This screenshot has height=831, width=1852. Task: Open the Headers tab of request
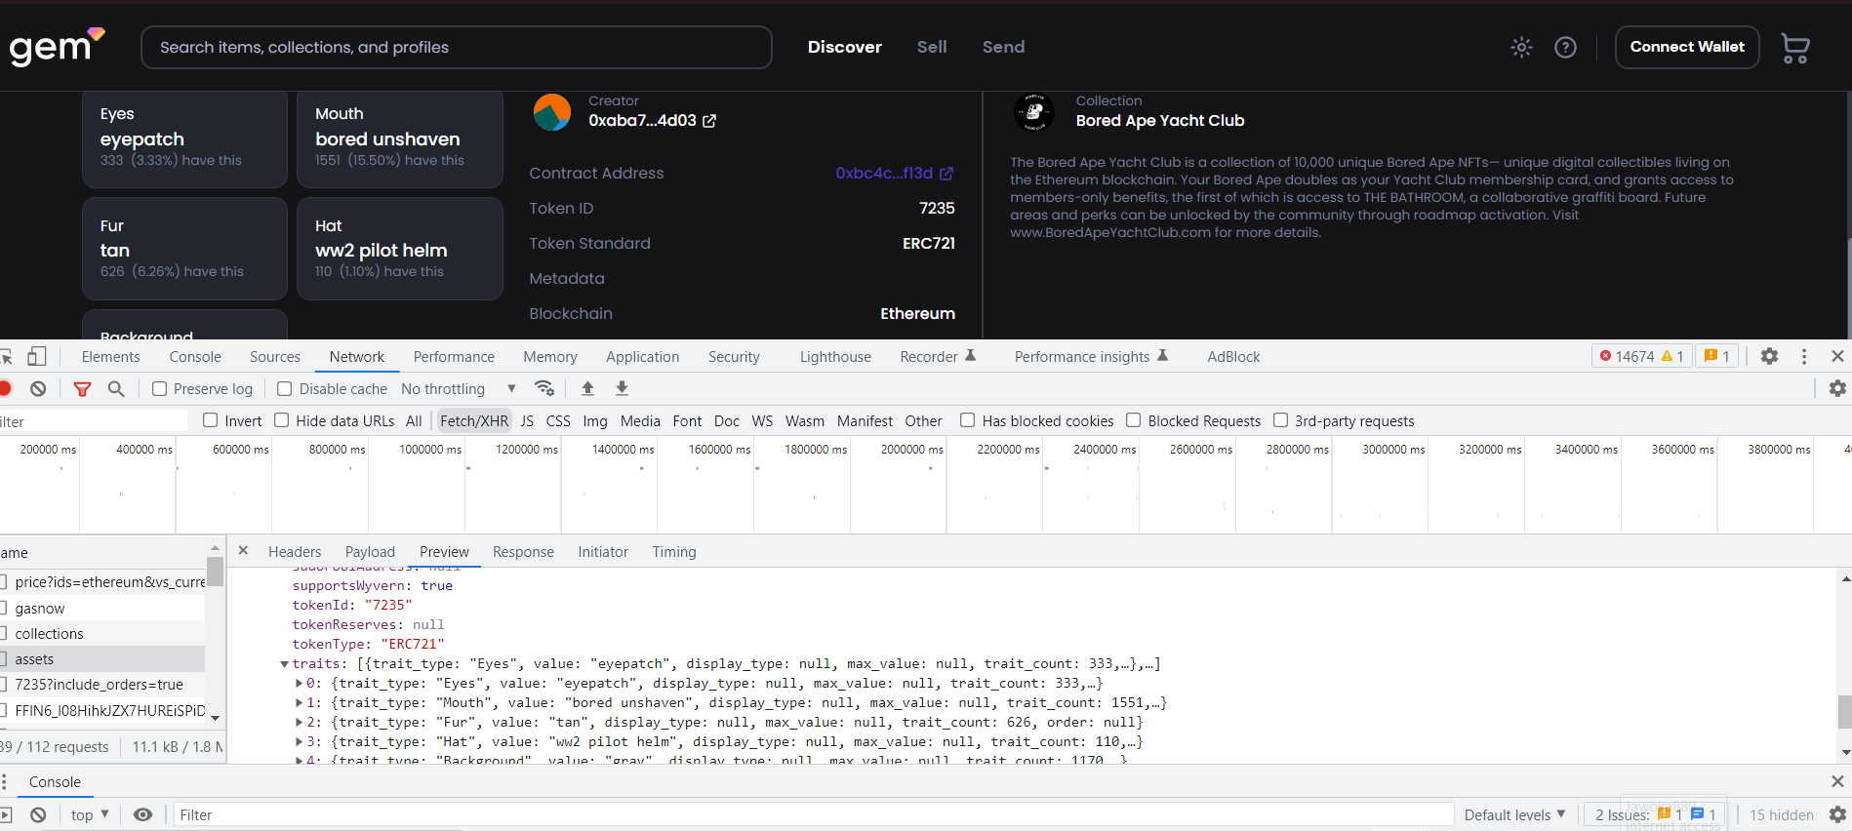(295, 551)
